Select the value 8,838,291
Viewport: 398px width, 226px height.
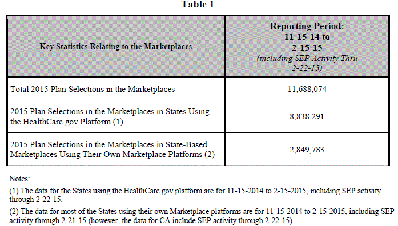307,116
